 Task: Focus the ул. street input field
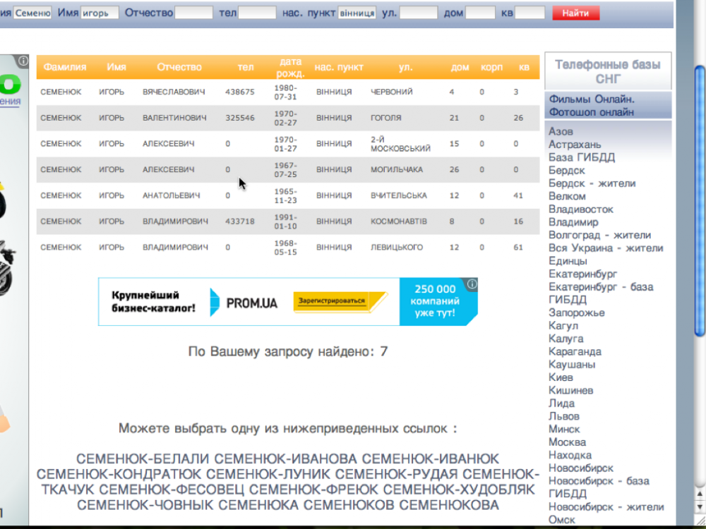[x=419, y=13]
